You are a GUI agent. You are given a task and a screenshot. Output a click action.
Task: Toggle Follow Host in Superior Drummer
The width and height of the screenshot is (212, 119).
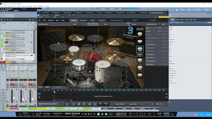67,104
